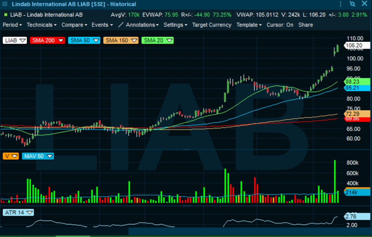Viewport: 372px width, 237px height.
Task: Click the green LIAB legend square
Action: tap(6, 15)
